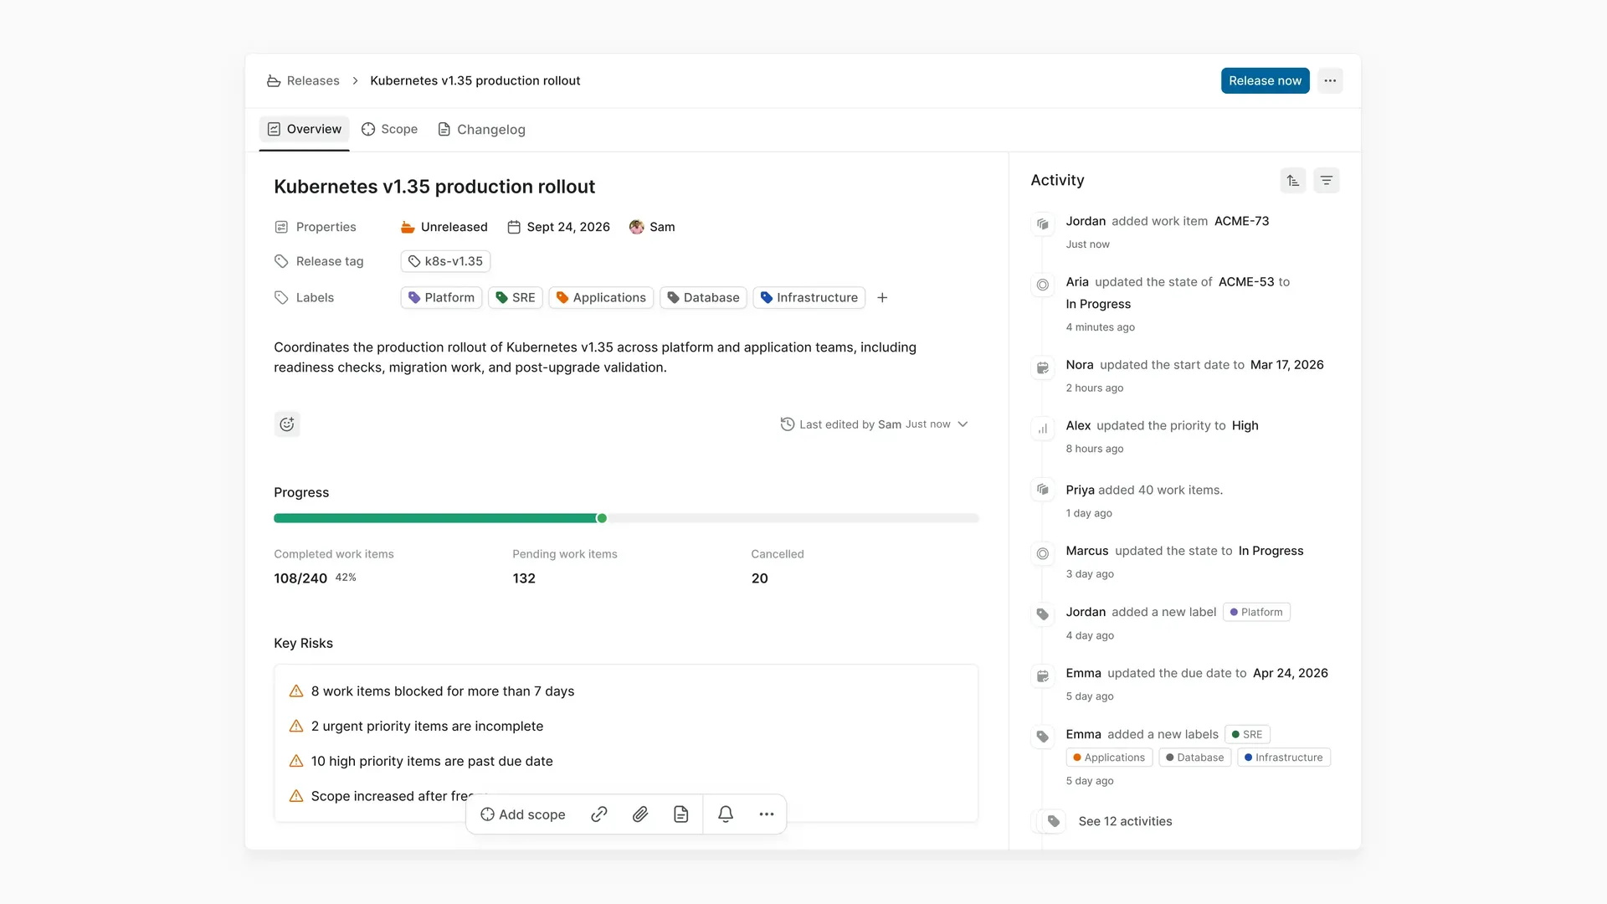
Task: Click '8 work items blocked for more than 7 days'
Action: pos(443,691)
